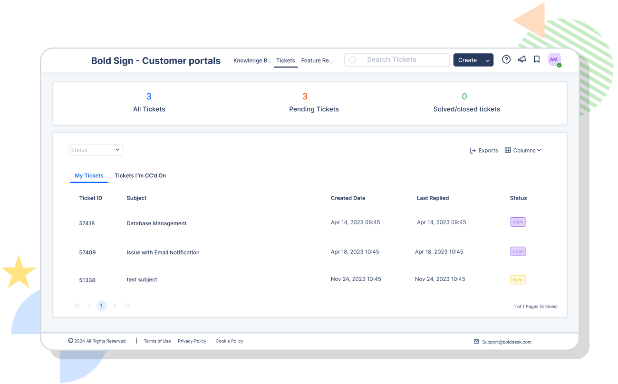Open the Status filter dropdown
Viewport: 618px width, 384px height.
point(96,150)
